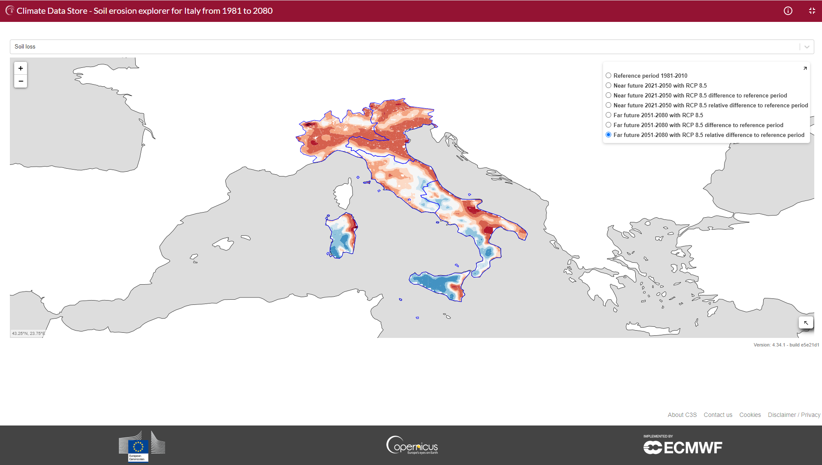Choose Near future relative difference to reference period

608,105
